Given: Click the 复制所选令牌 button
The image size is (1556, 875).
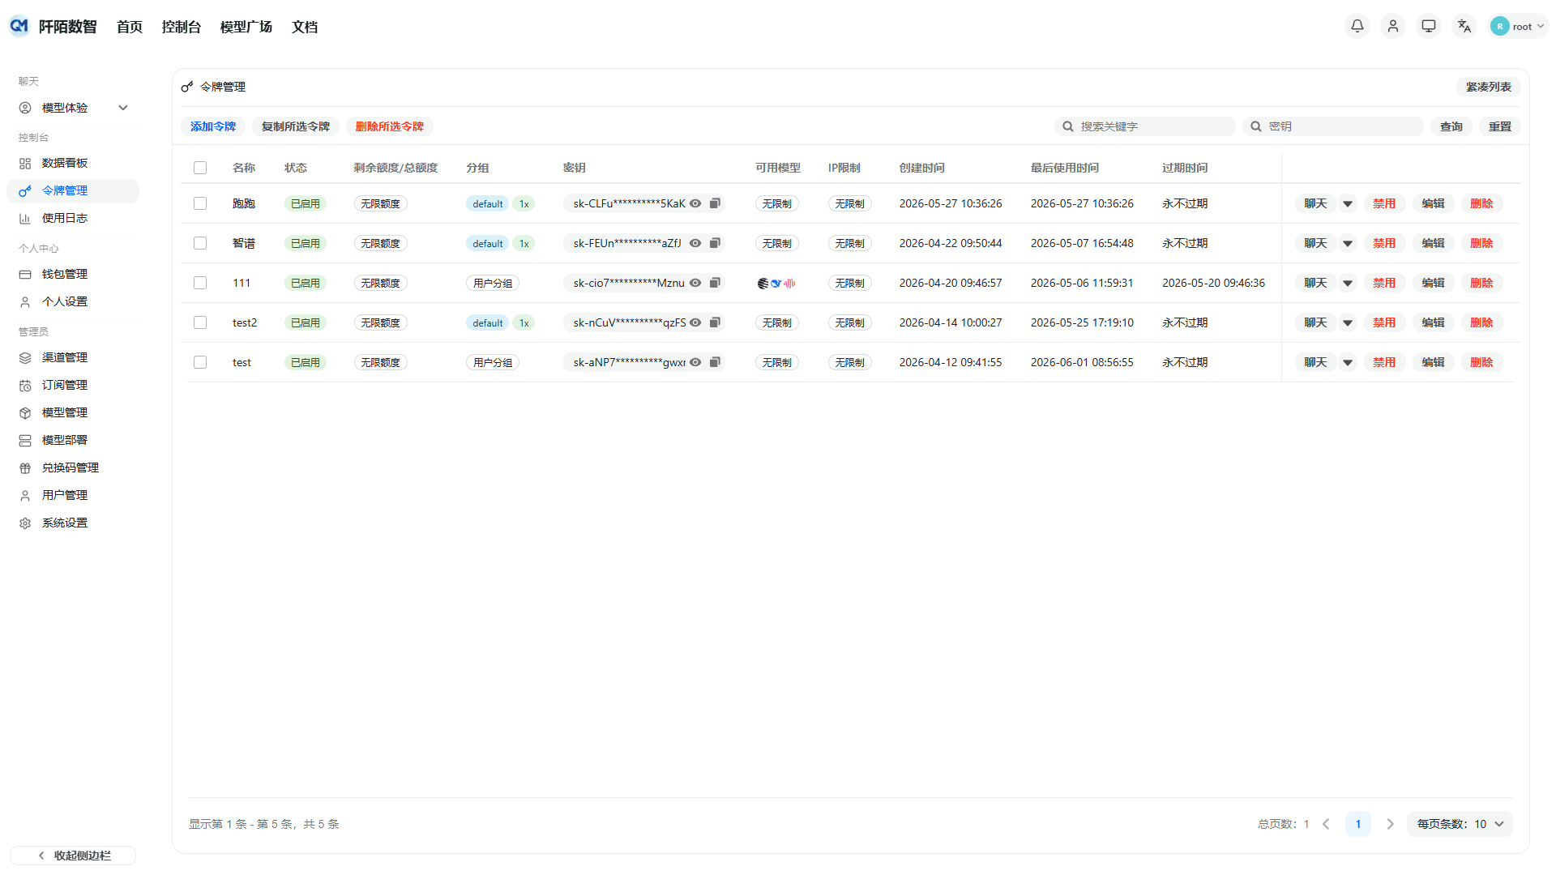Looking at the screenshot, I should coord(296,126).
